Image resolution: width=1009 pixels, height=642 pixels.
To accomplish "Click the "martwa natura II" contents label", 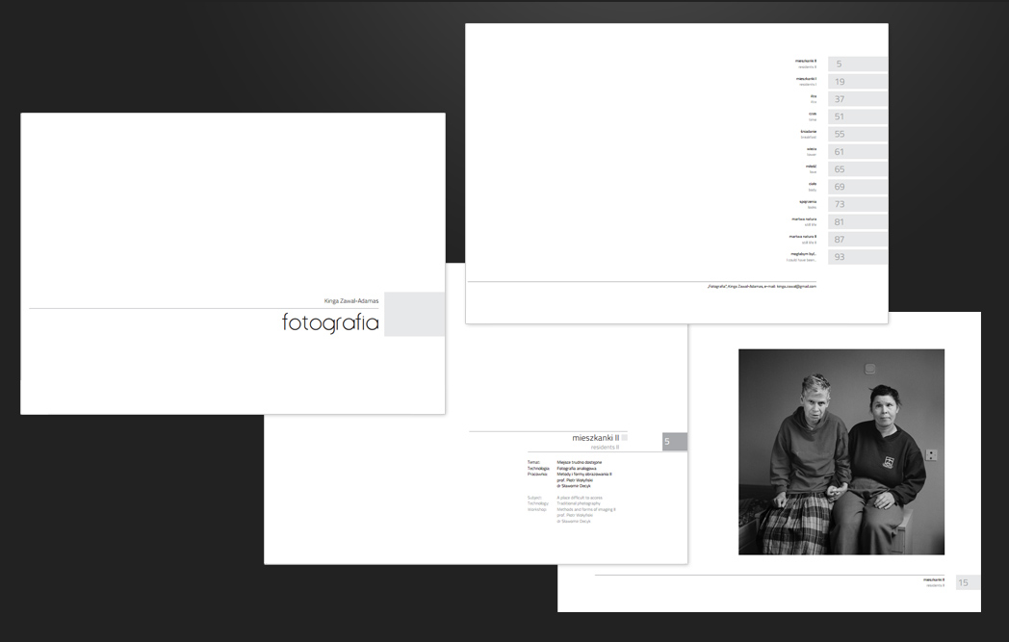I will [803, 236].
